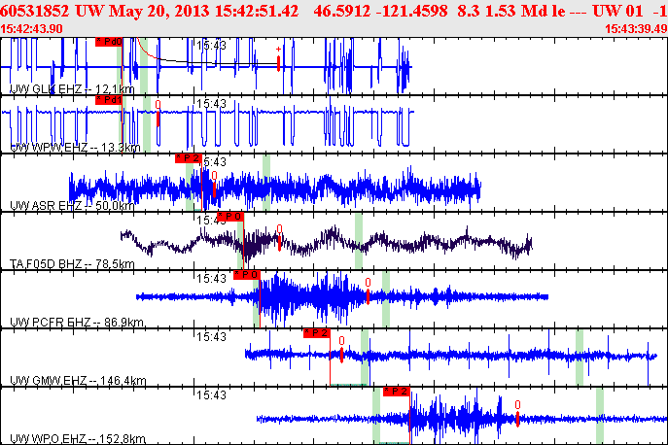Click red coda marker with plus on GLK trace
The height and width of the screenshot is (445, 668).
(279, 58)
